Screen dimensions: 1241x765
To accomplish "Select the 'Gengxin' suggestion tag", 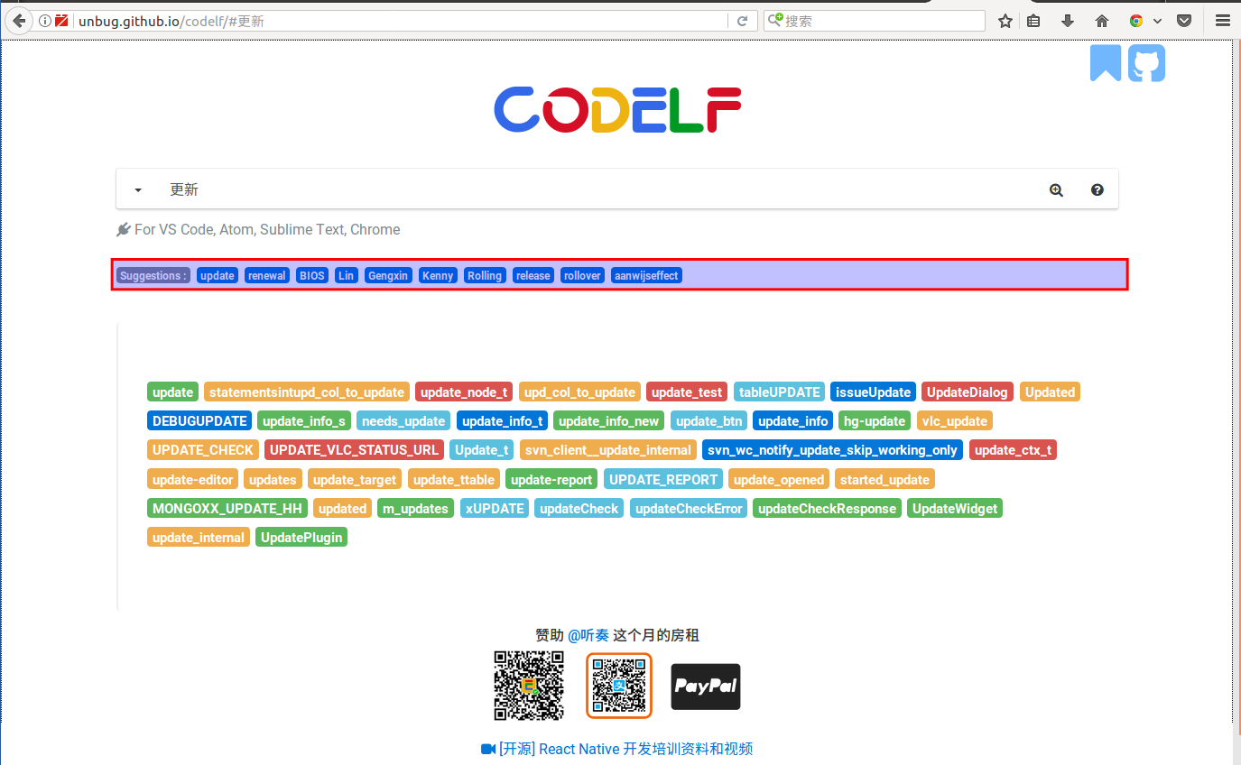I will (388, 275).
